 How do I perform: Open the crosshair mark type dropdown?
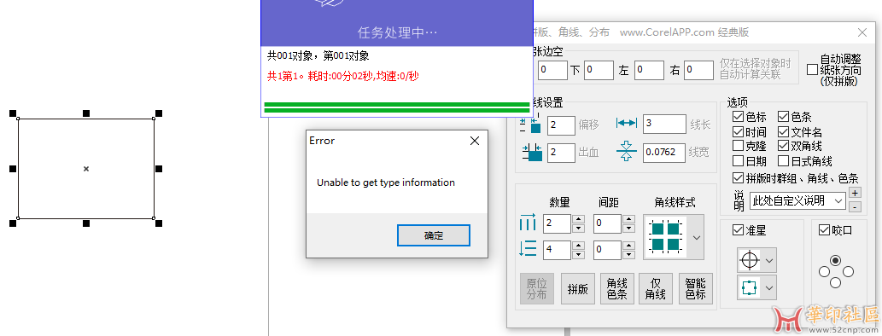769,261
